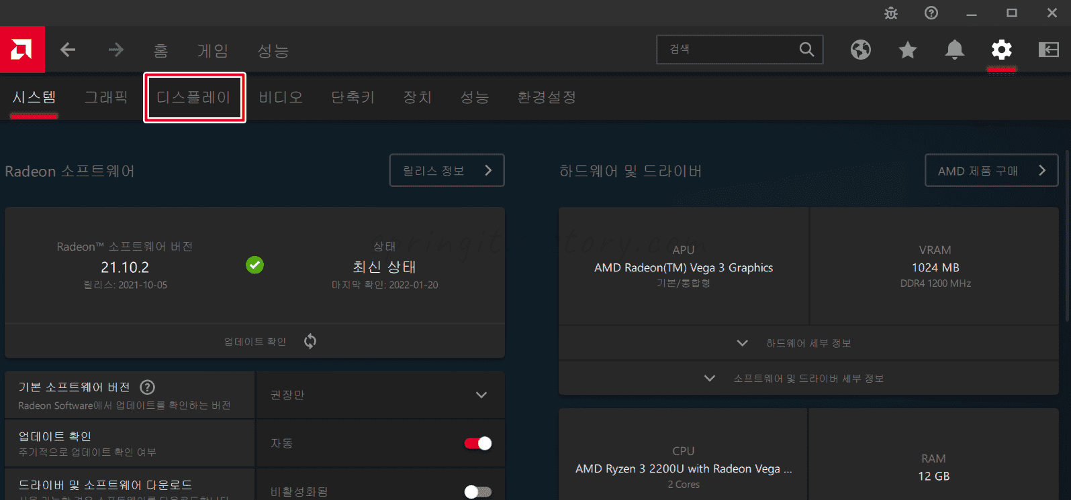Click the 12 GB RAM value
This screenshot has height=500, width=1071.
934,477
